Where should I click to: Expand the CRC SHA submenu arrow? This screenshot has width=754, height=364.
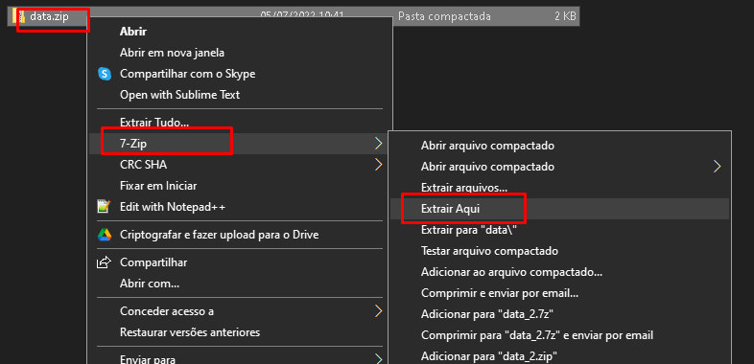(379, 165)
